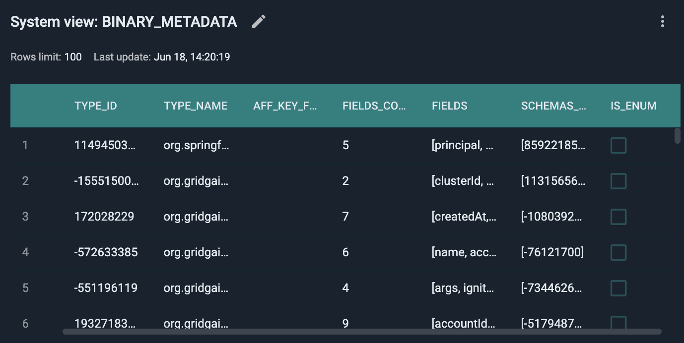Image resolution: width=684 pixels, height=343 pixels.
Task: Click the Rows limit 100 value
Action: coord(73,57)
